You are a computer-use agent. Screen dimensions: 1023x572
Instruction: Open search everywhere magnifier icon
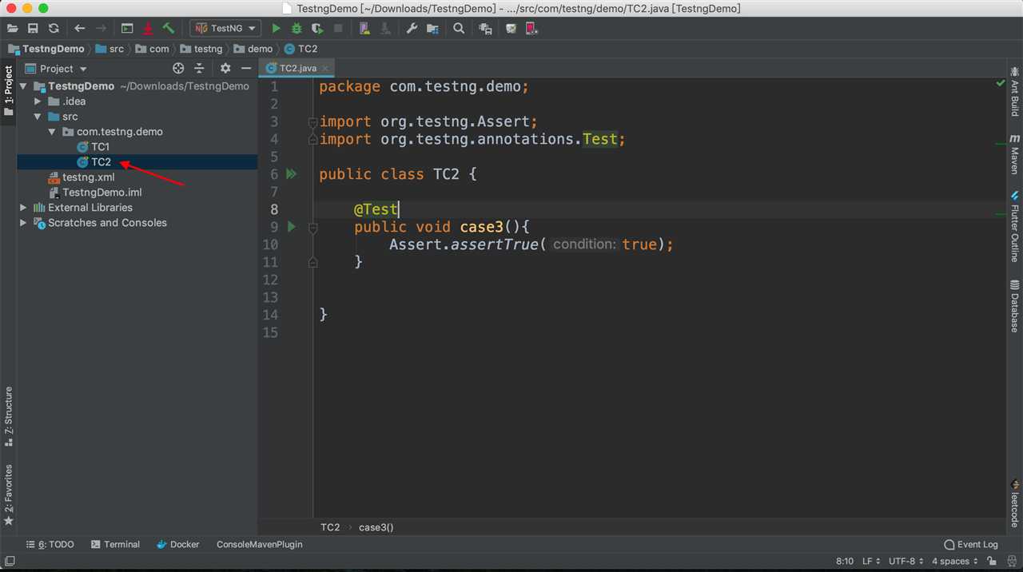pyautogui.click(x=459, y=28)
